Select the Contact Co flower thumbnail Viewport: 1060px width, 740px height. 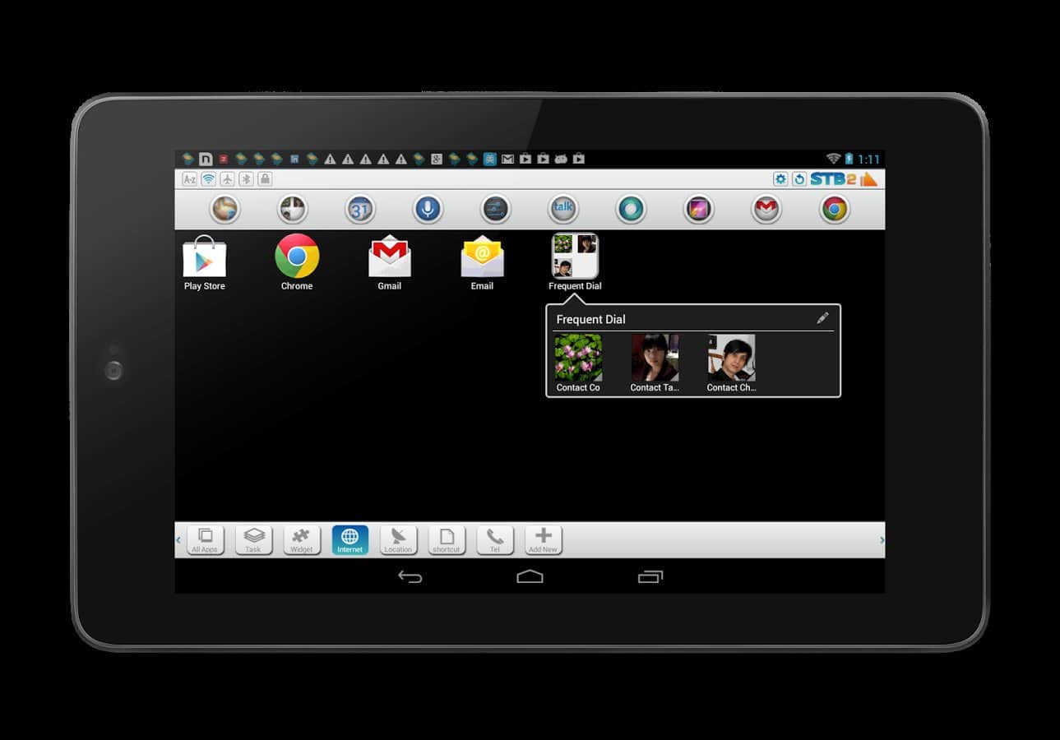tap(578, 358)
